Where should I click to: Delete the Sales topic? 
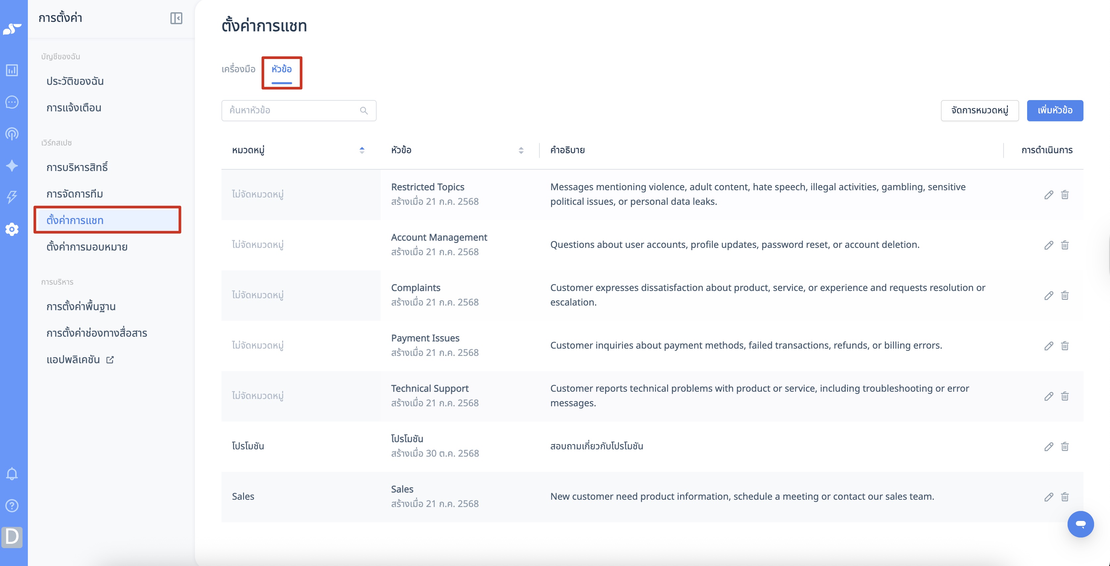coord(1065,497)
